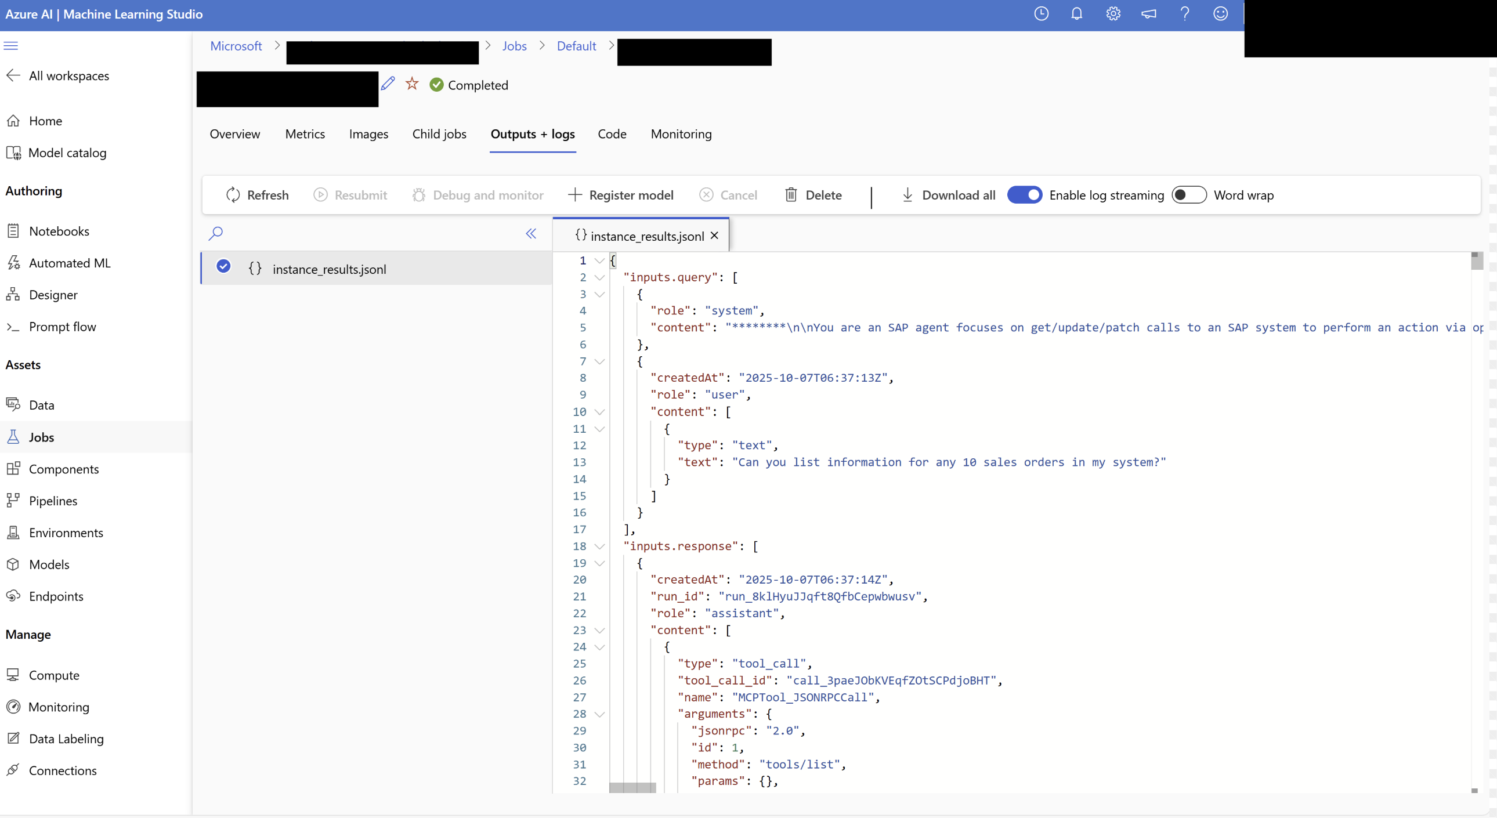The image size is (1497, 818).
Task: Open the Child jobs tab
Action: point(439,134)
